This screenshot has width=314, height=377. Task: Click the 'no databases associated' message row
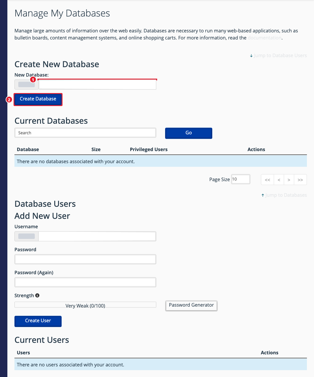[x=161, y=161]
